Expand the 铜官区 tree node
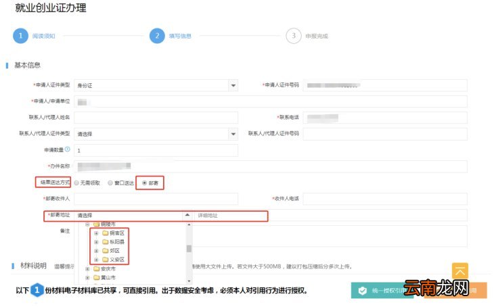Image resolution: width=494 pixels, height=307 pixels. [x=96, y=233]
